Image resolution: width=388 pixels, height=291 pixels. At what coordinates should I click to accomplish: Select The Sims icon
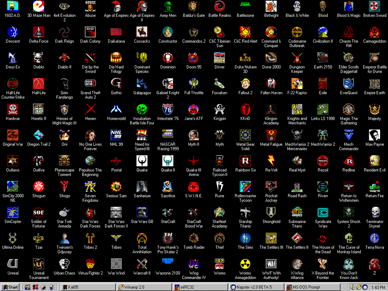click(x=245, y=238)
